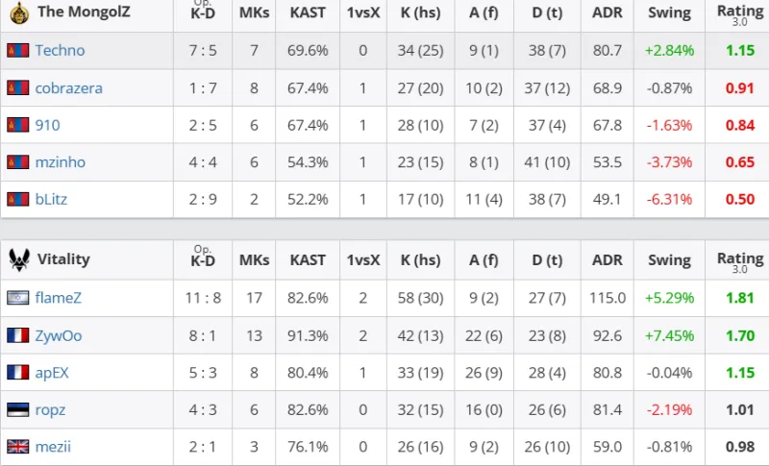
Task: Click the flag icon beside bLitz
Action: pyautogui.click(x=17, y=200)
